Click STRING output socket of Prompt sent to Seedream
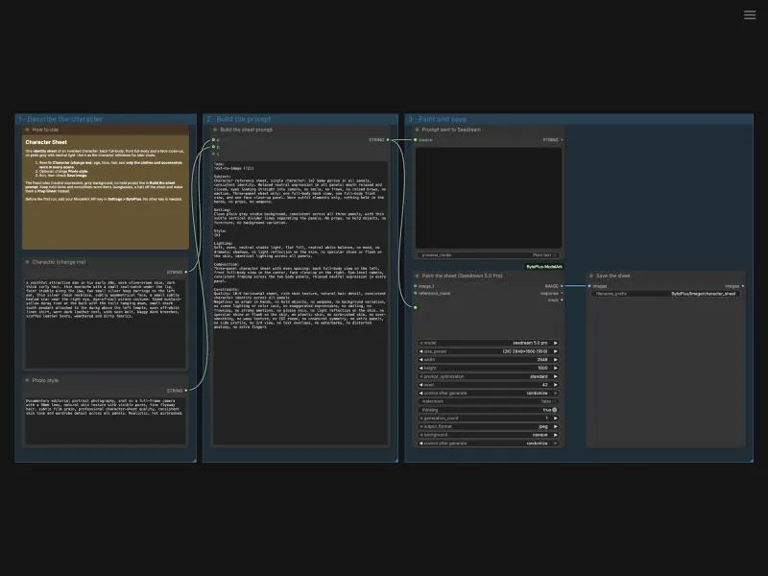768x576 pixels. tap(562, 140)
